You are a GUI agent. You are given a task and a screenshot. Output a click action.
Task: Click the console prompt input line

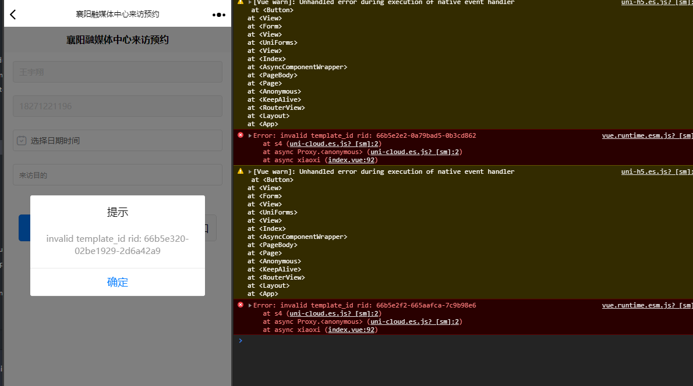click(x=463, y=341)
